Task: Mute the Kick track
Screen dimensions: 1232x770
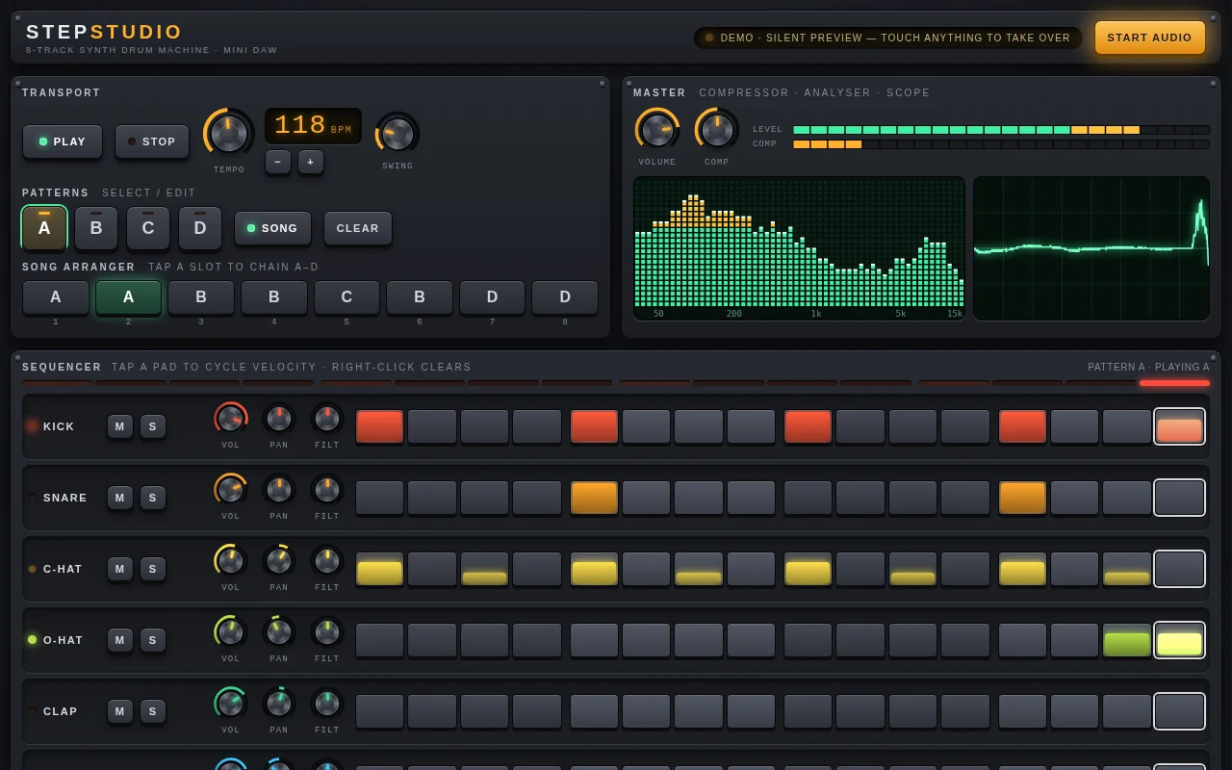Action: (x=120, y=426)
